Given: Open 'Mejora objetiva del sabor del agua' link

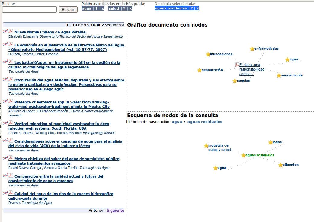Looking at the screenshot, I should [x=64, y=161].
